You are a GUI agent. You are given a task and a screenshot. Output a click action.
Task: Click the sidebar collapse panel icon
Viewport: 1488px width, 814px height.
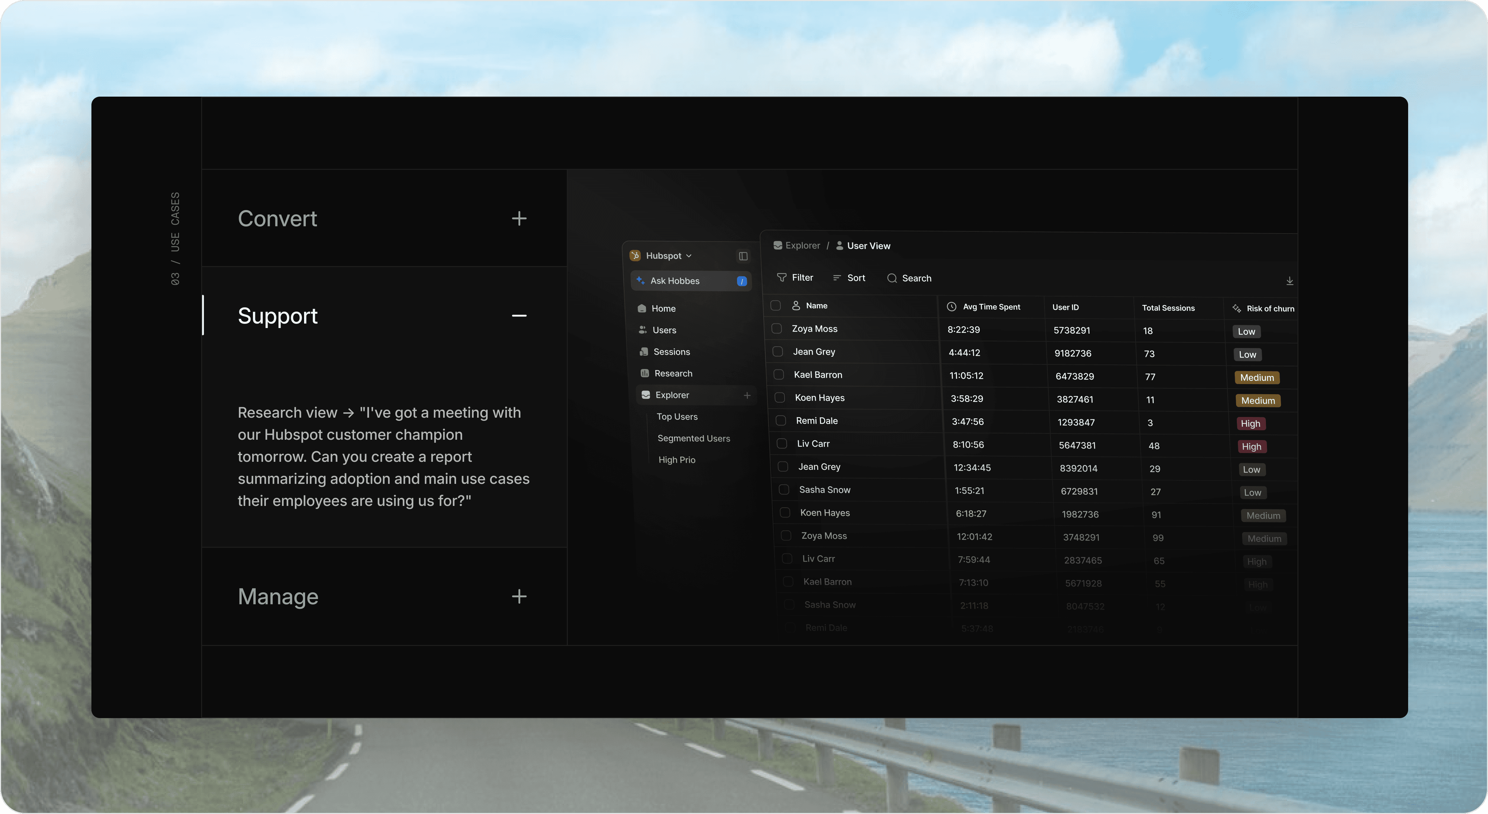[743, 256]
